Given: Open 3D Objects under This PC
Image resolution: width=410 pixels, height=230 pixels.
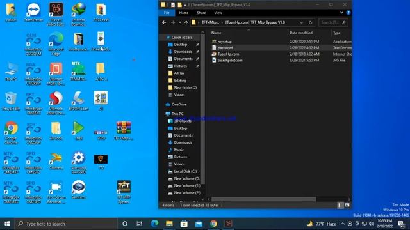Looking at the screenshot, I should [x=183, y=121].
